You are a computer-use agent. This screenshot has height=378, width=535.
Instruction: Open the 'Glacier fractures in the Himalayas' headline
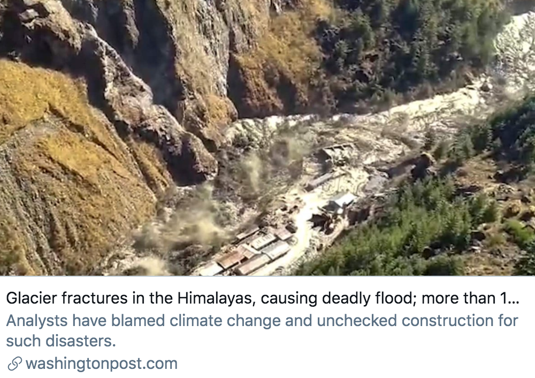(263, 298)
